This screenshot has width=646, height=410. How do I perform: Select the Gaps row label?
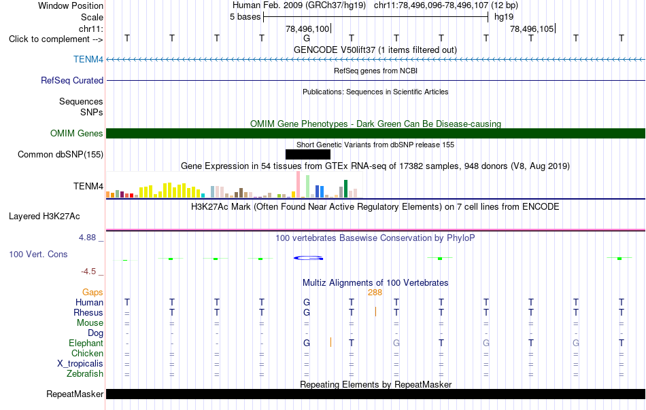(x=92, y=292)
